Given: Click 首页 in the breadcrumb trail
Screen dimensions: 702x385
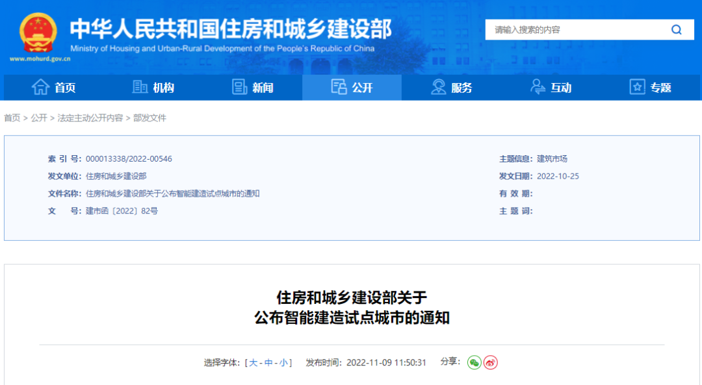Looking at the screenshot, I should point(12,118).
